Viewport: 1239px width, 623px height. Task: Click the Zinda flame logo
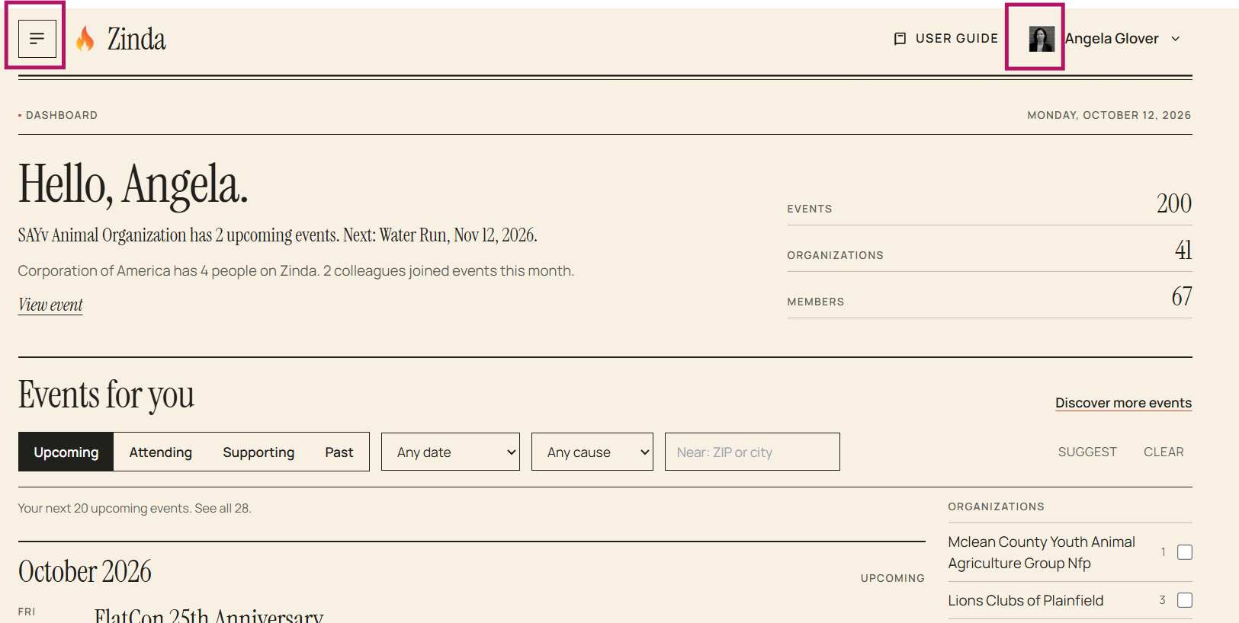coord(85,39)
